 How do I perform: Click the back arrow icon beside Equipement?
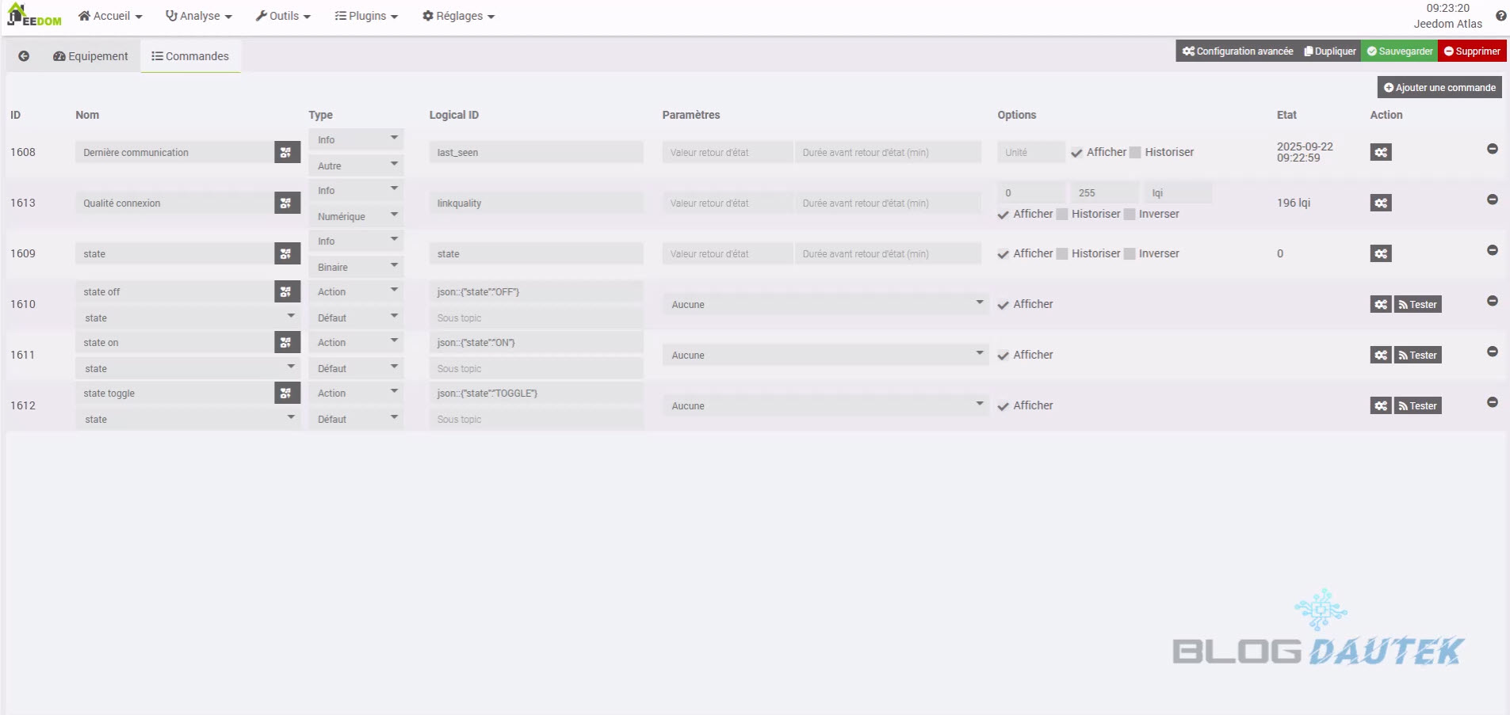click(24, 56)
